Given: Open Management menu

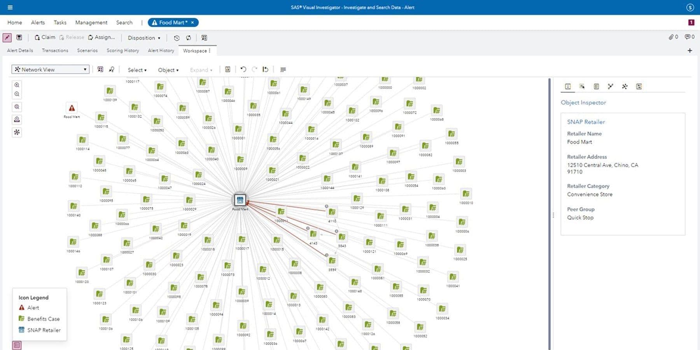Looking at the screenshot, I should (x=91, y=23).
